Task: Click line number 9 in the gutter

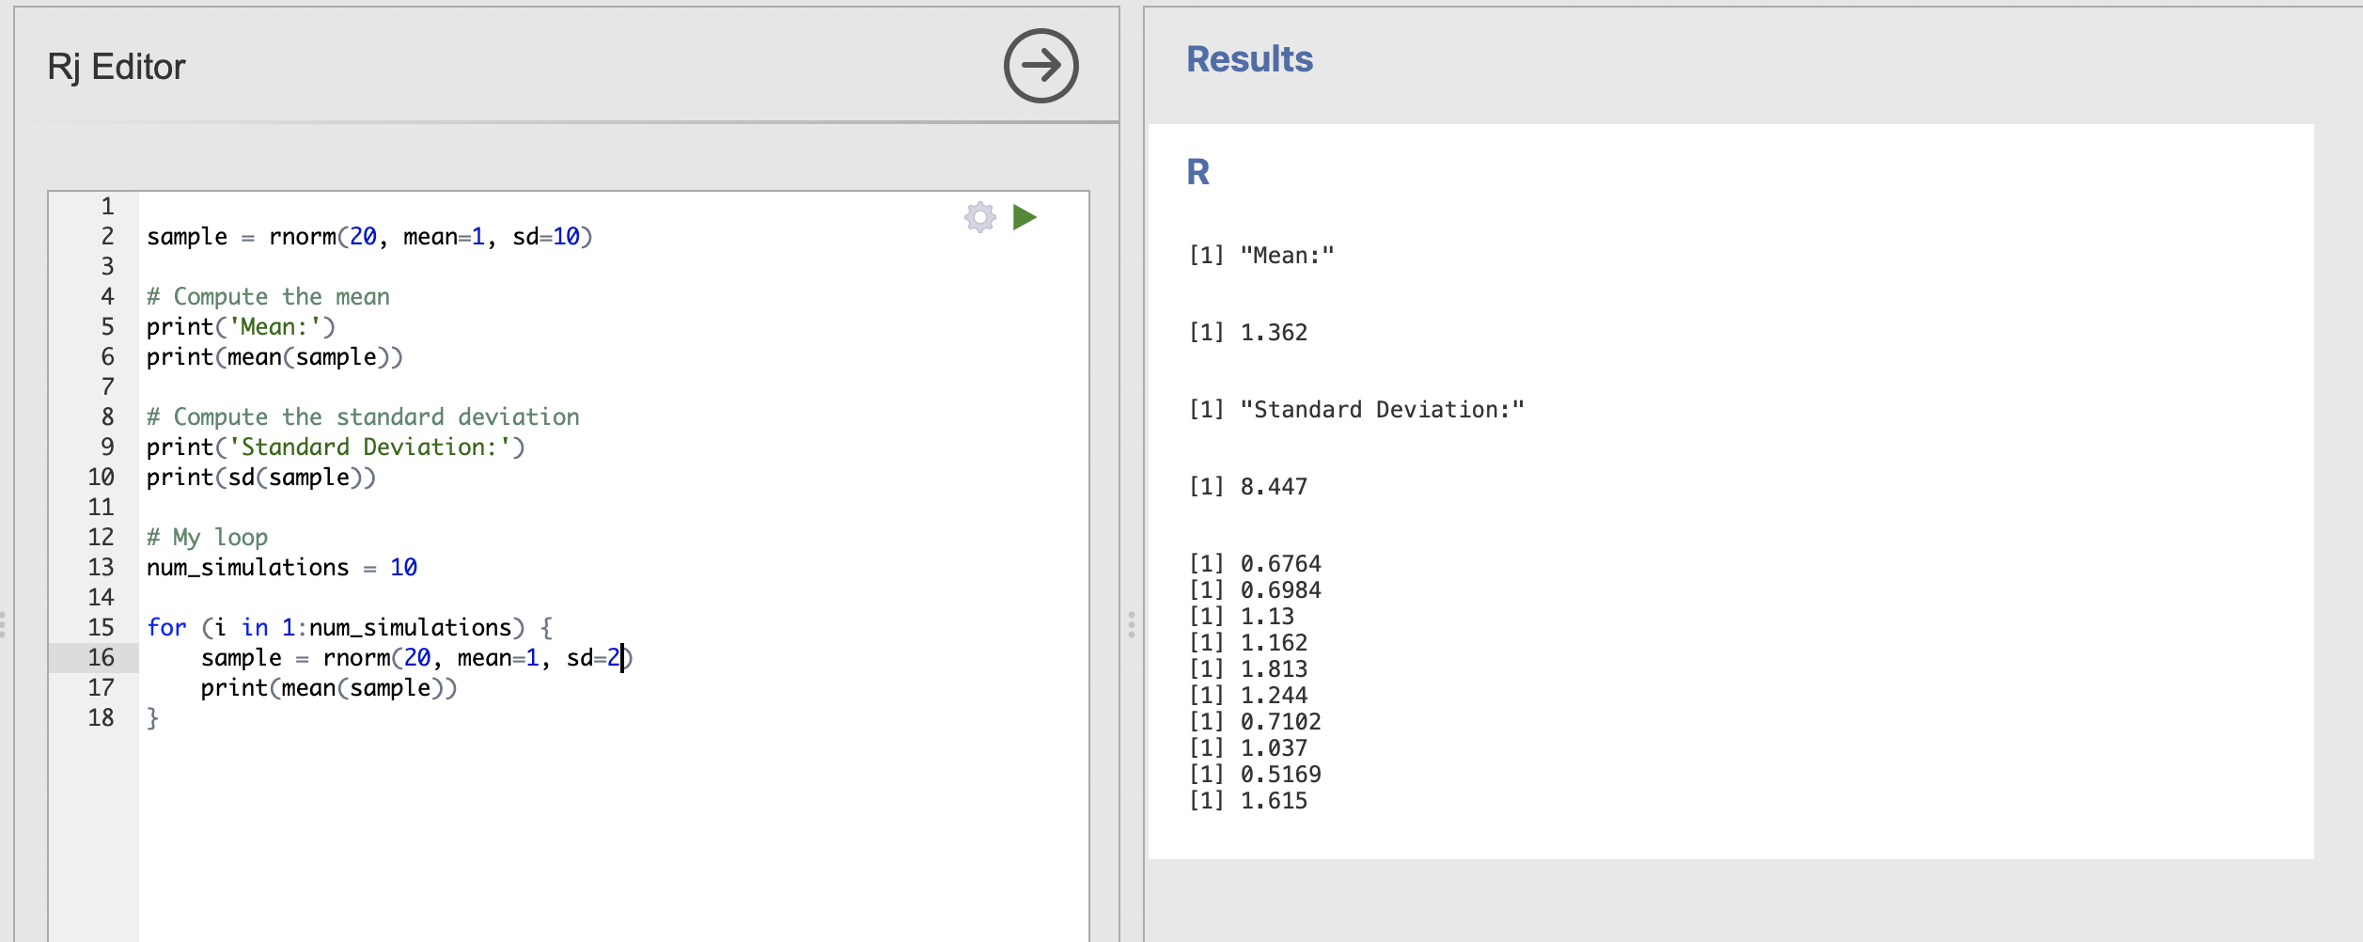Action: click(x=107, y=447)
